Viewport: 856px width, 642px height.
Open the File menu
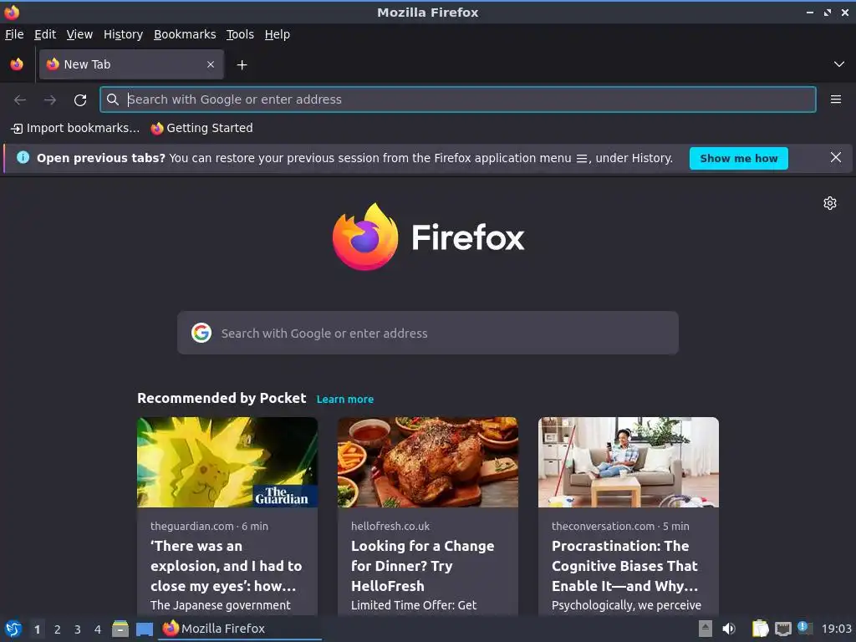point(14,34)
